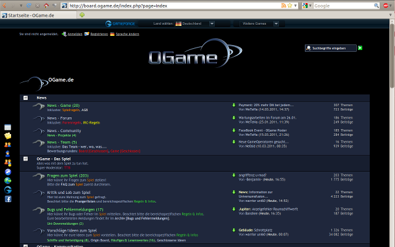Click the page vertical scrollbar thumb
The image size is (395, 247).
392,56
